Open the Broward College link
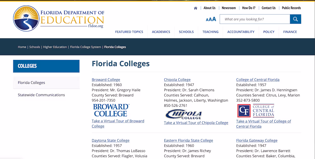The image size is (315, 159). pos(106,79)
